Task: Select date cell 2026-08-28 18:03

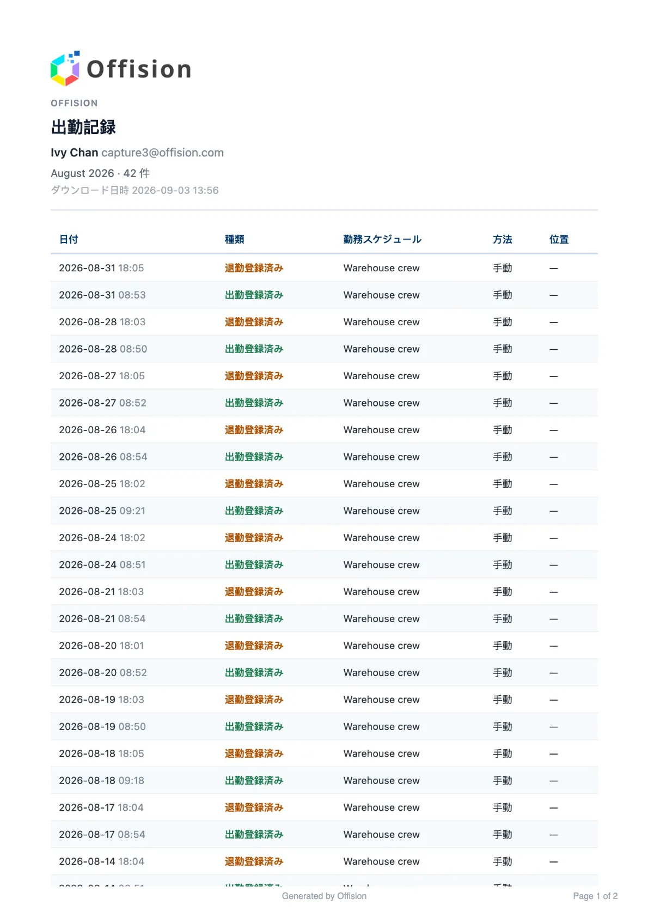Action: (x=102, y=322)
